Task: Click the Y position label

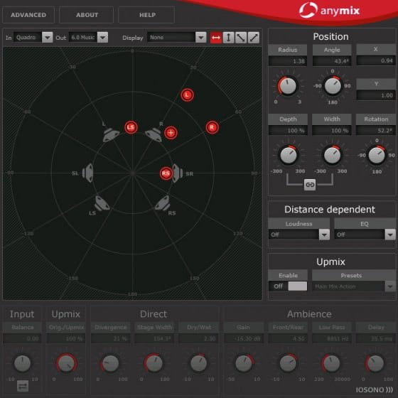Action: point(376,84)
